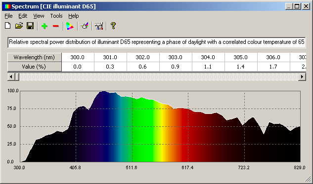Open the Help menu
Screen dimensions: 313x184
click(74, 16)
